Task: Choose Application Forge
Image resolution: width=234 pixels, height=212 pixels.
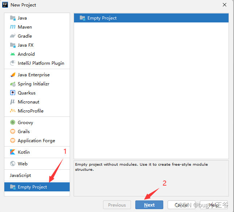Action: tap(37, 140)
